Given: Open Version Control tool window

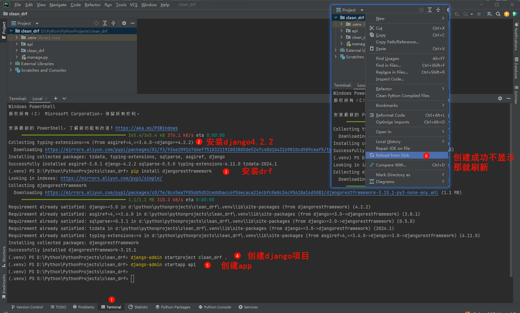Looking at the screenshot, I should tap(27, 307).
